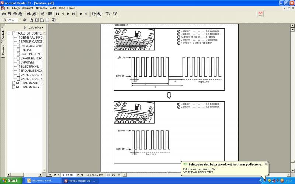Go to first page with toolbar arrow
Image resolution: width=295 pixels, height=184 pixels.
point(58,14)
